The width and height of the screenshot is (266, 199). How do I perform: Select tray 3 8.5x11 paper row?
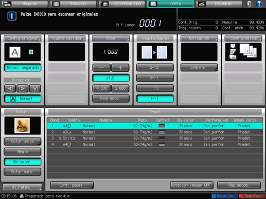tap(155, 138)
